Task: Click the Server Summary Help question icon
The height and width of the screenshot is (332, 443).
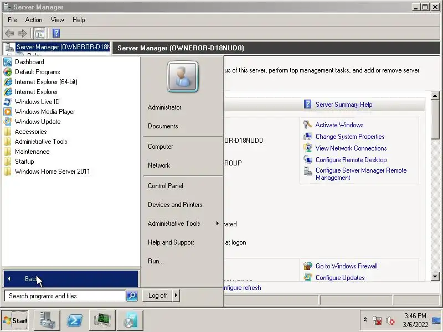Action: coord(307,104)
